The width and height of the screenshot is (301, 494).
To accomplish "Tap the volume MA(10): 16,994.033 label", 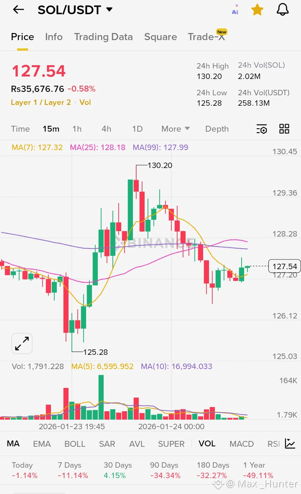I will pos(176,367).
